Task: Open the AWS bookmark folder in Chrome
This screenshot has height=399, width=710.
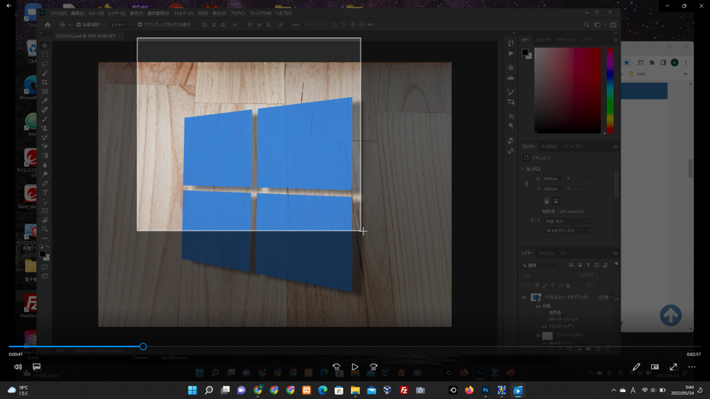Action: point(638,73)
